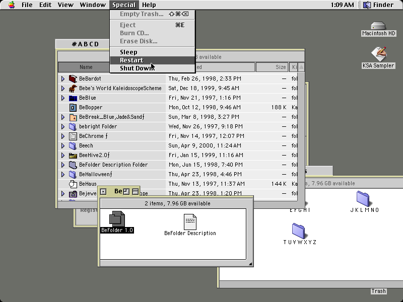Click the zoom box of the BeFolder window
This screenshot has width=403, height=302.
[126, 192]
